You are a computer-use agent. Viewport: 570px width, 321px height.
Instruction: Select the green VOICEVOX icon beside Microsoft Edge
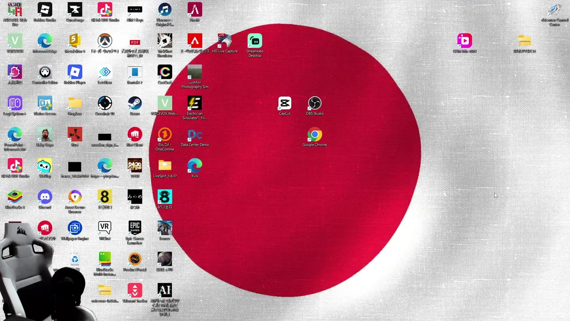(x=15, y=41)
